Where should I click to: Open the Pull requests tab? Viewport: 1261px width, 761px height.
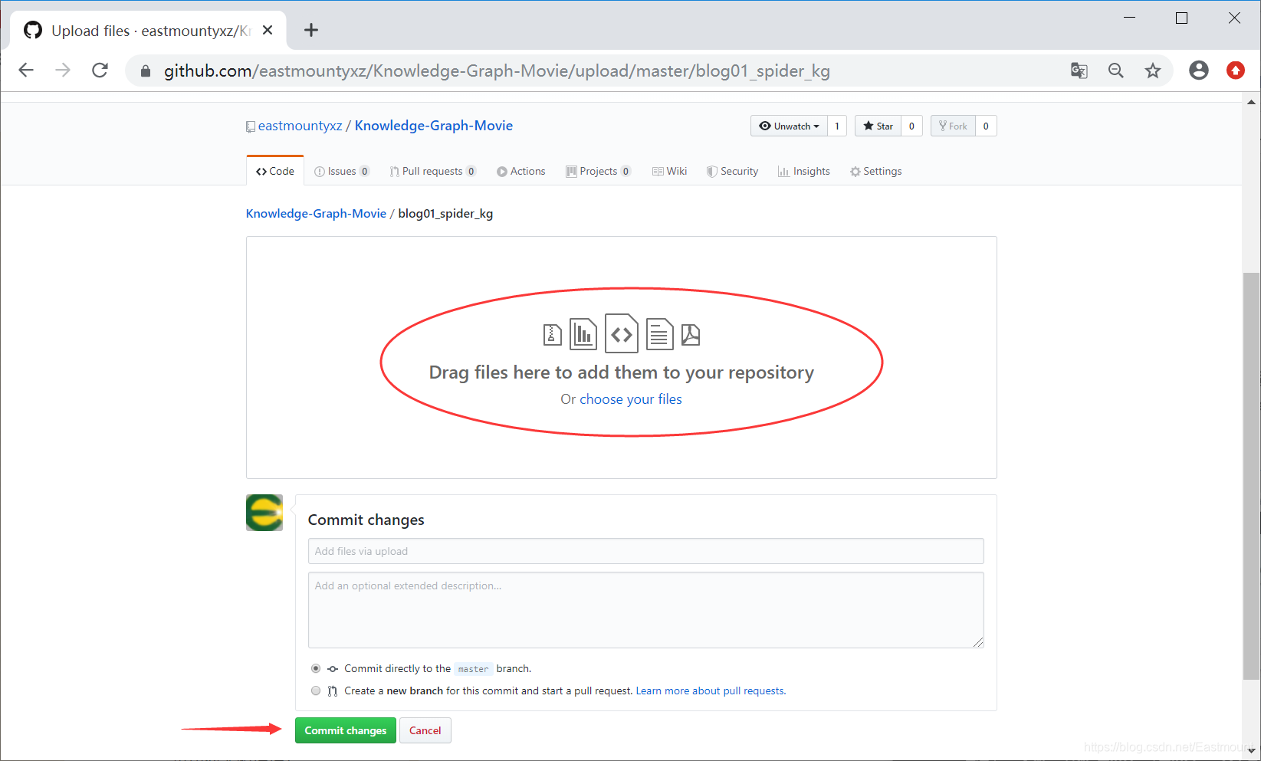433,171
